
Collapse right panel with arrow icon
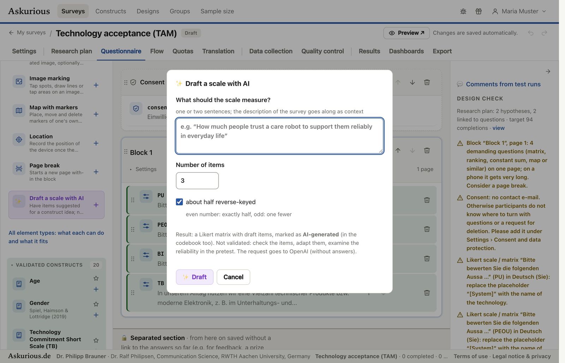(548, 71)
